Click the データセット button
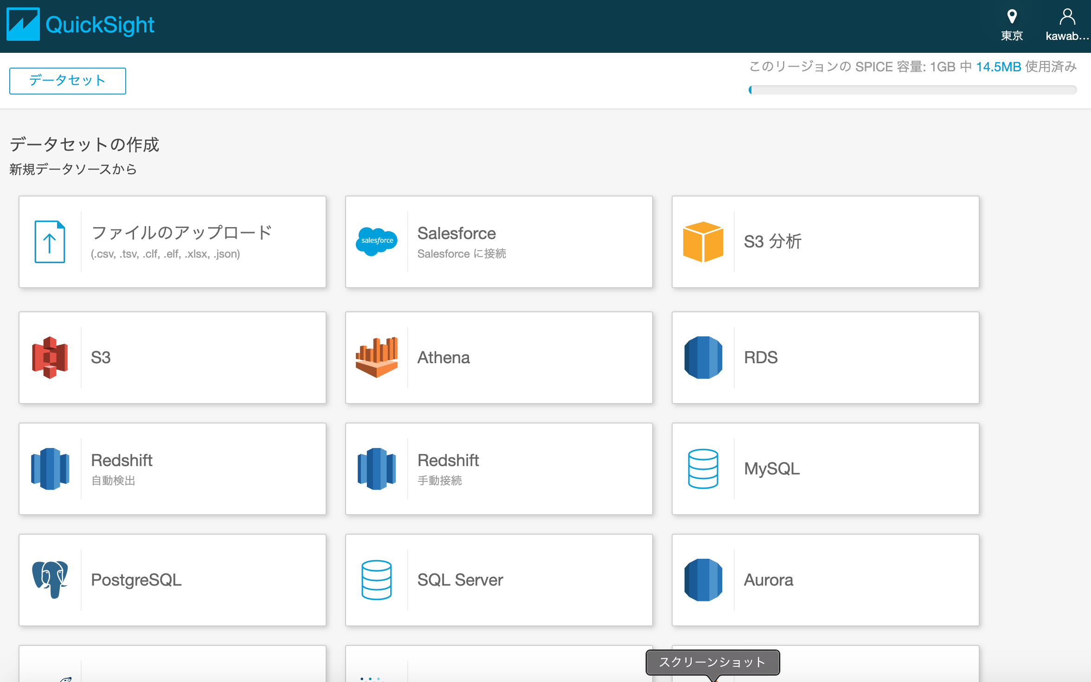Viewport: 1091px width, 682px height. [68, 81]
